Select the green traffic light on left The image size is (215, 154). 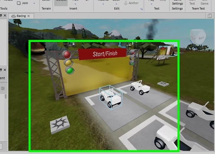(x=70, y=71)
